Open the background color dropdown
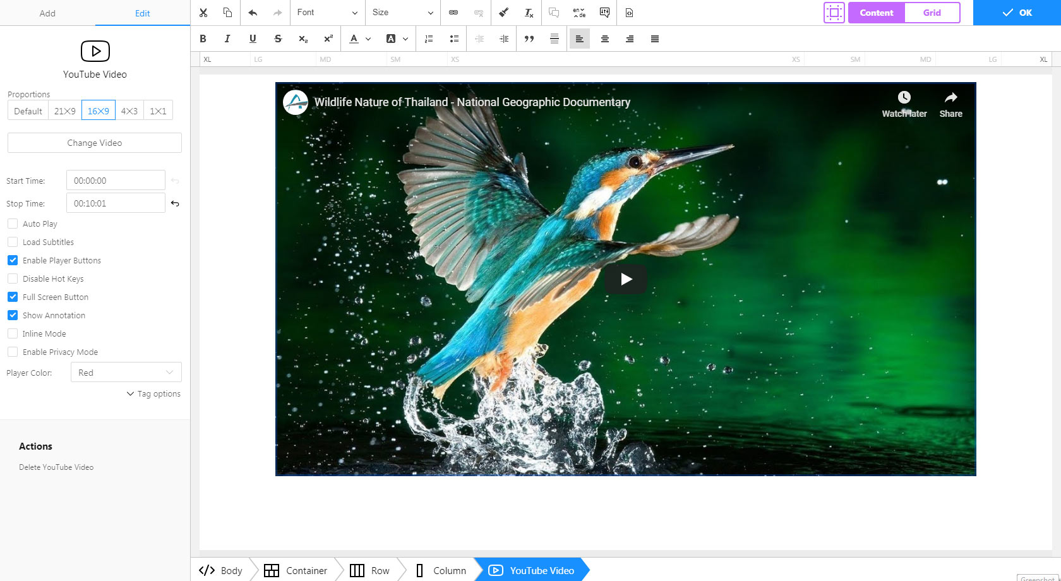This screenshot has height=581, width=1061. click(x=405, y=39)
